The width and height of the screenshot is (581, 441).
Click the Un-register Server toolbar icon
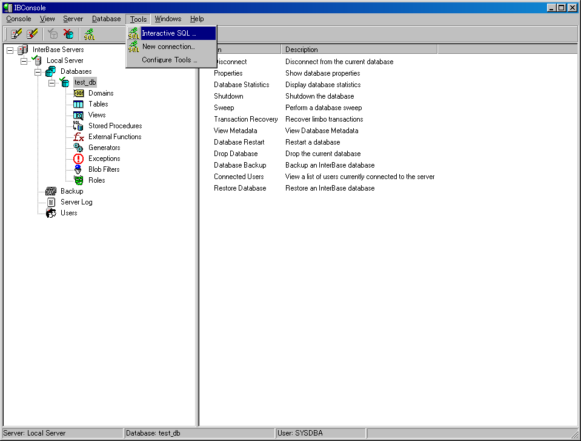click(32, 34)
